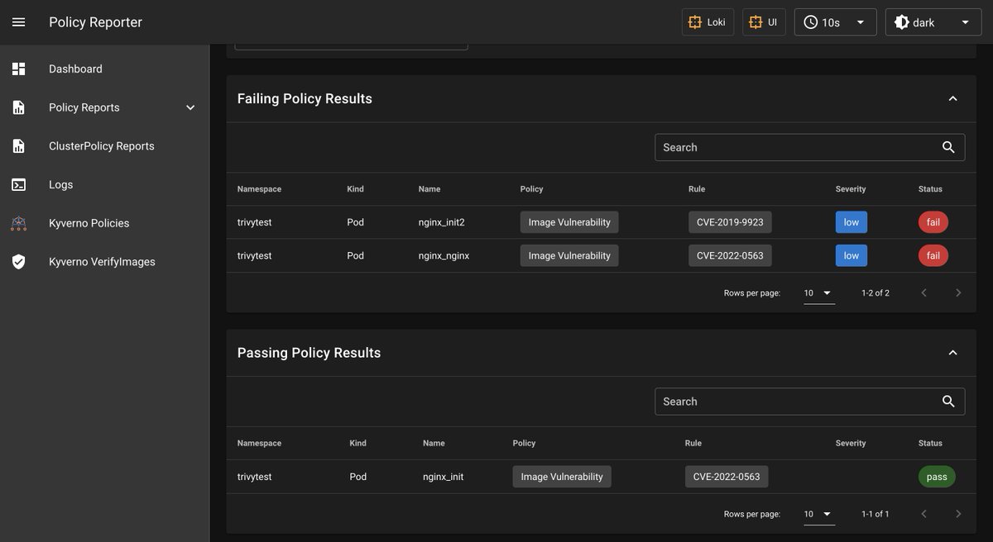This screenshot has width=993, height=542.
Task: Open rows per page dropdown in Failing results
Action: pyautogui.click(x=818, y=292)
